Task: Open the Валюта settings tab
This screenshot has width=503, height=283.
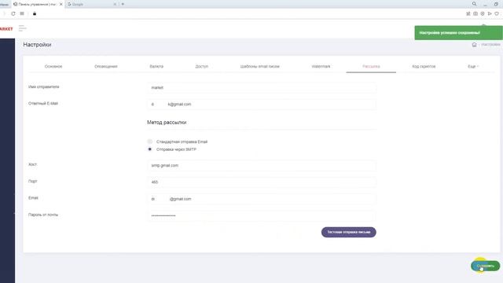Action: [156, 66]
